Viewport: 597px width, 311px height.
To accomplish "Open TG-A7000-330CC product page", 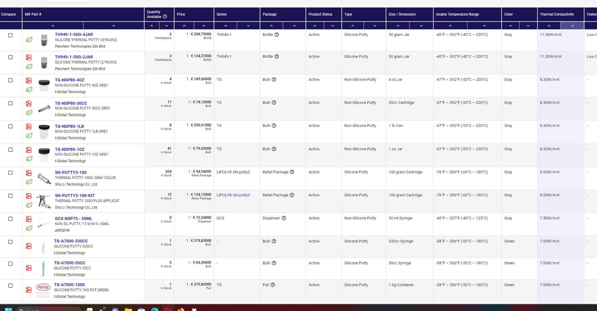I will [x=71, y=241].
